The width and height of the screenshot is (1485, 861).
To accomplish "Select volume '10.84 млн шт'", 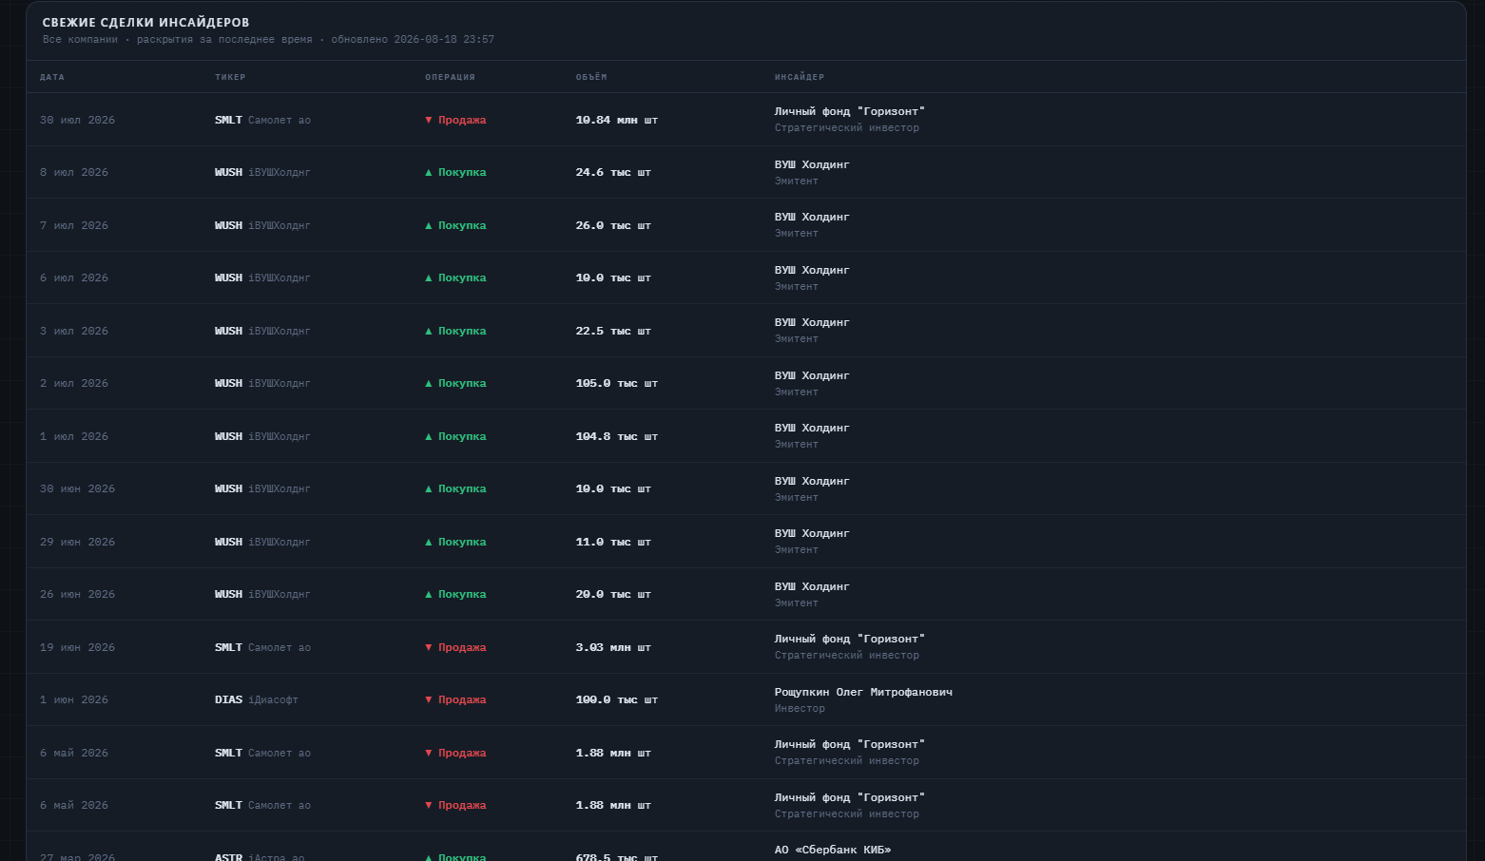I will pyautogui.click(x=617, y=120).
